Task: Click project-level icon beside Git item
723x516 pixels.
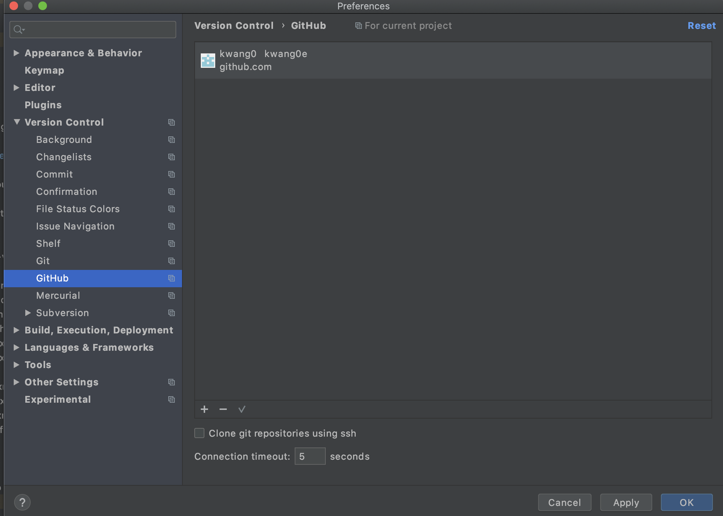Action: (x=172, y=261)
